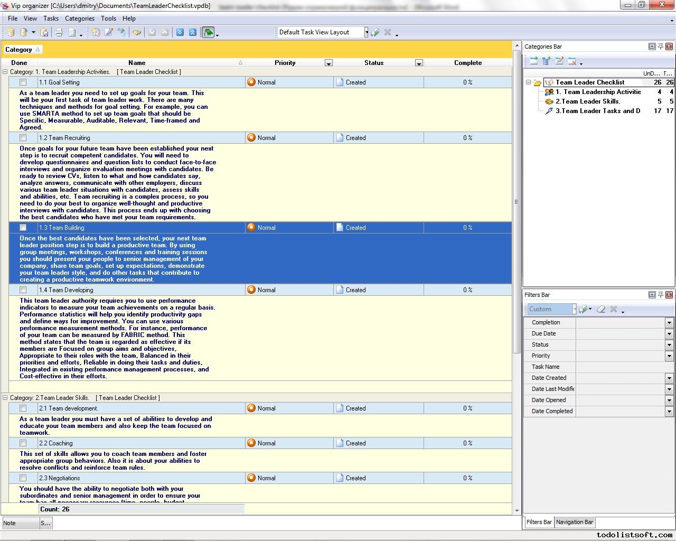Pin the Filters Bar panel
The height and width of the screenshot is (541, 676).
(x=661, y=295)
